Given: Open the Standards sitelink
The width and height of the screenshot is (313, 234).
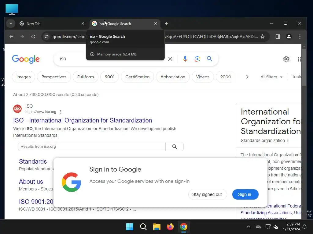Looking at the screenshot, I should tap(33, 161).
